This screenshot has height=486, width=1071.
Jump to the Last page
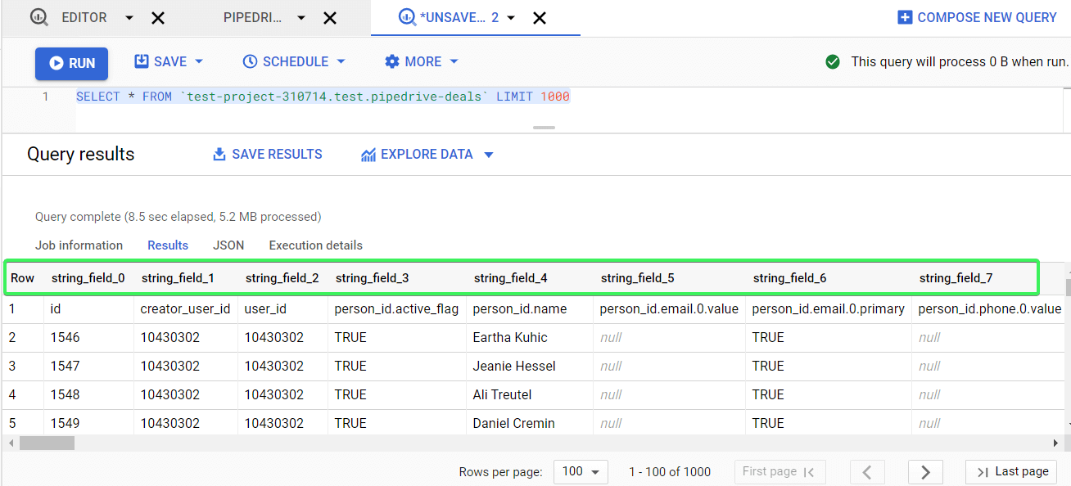click(x=1011, y=472)
